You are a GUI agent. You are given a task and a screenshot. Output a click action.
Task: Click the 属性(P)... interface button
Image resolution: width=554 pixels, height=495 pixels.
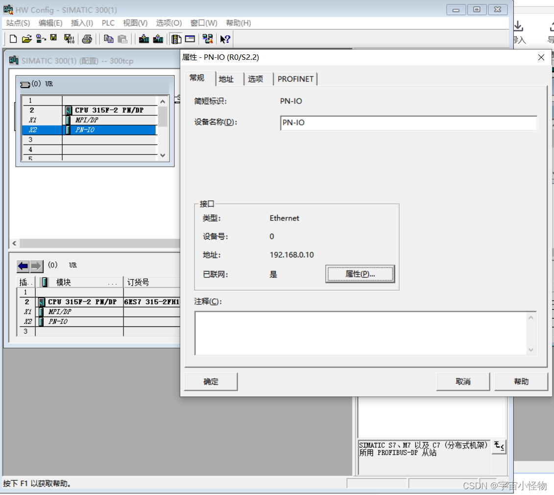(360, 274)
